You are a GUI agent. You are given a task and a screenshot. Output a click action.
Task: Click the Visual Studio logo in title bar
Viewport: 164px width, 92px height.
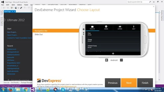(3, 2)
